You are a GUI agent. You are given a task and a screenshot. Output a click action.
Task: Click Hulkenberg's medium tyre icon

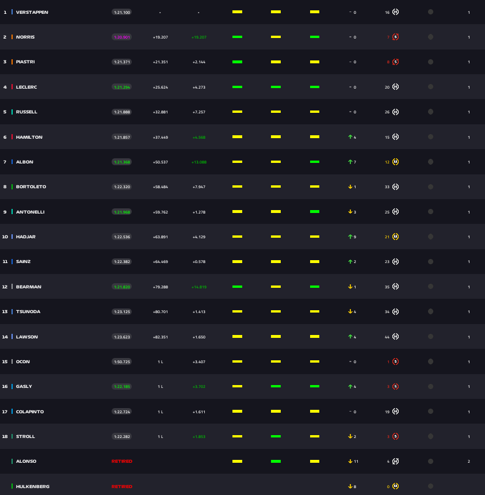(395, 486)
